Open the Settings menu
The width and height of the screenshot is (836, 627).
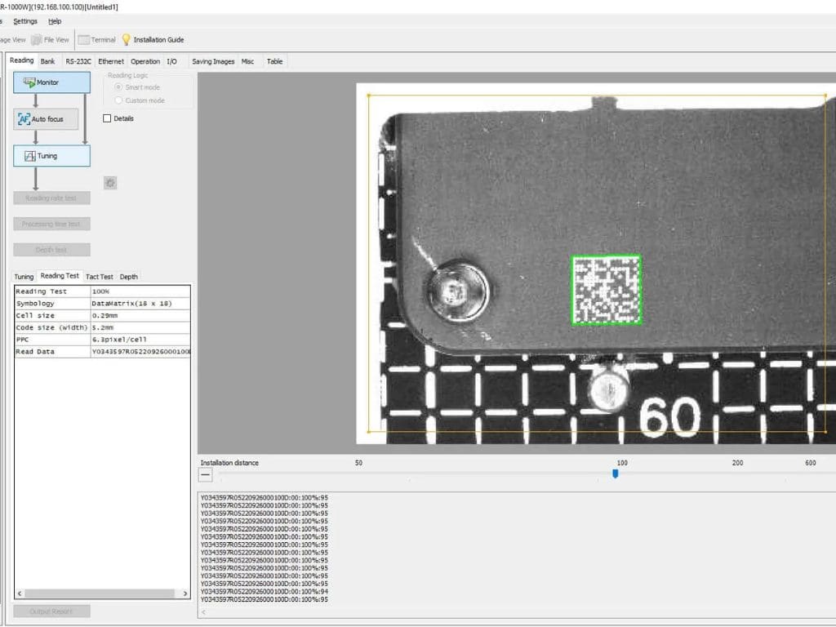tap(25, 21)
